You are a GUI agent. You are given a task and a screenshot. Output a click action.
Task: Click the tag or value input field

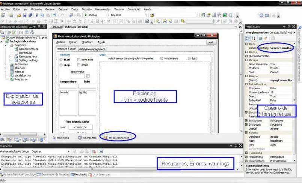(x=78, y=76)
